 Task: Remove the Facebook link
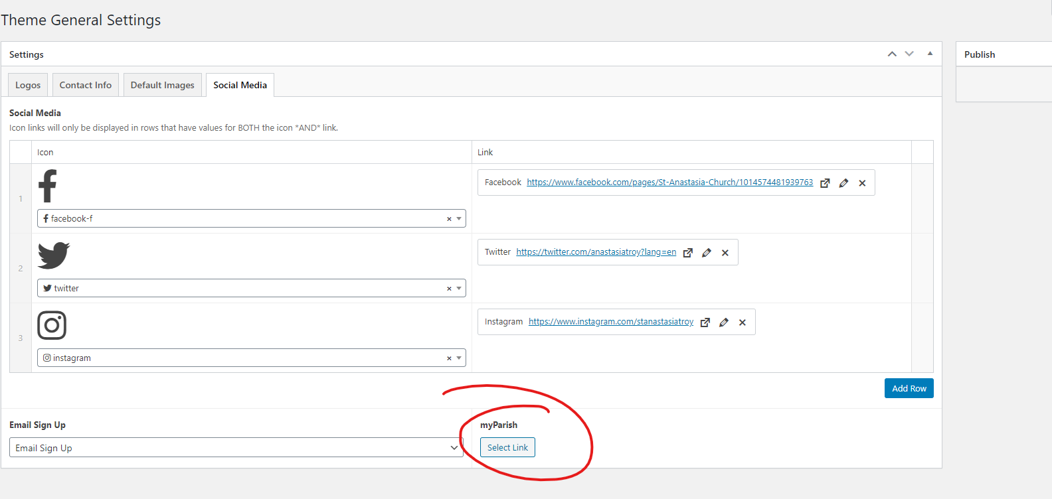(862, 183)
